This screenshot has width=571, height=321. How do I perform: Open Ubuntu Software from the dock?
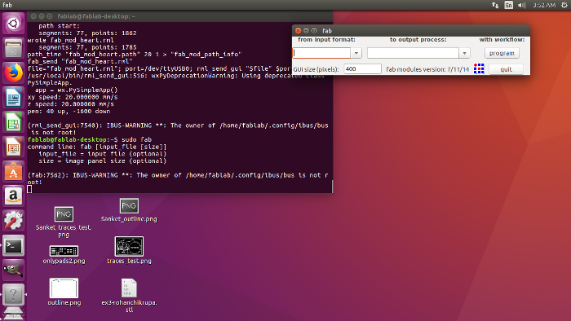14,171
